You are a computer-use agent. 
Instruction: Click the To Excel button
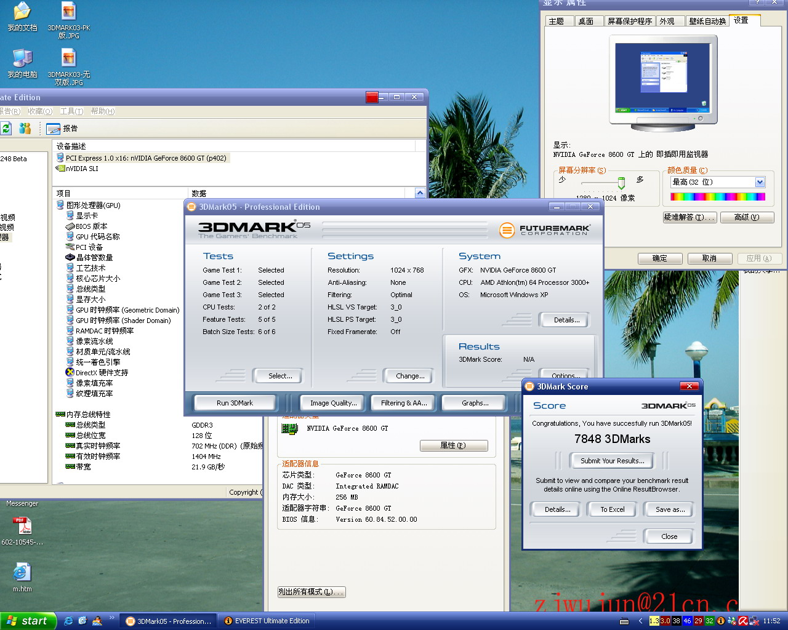613,509
